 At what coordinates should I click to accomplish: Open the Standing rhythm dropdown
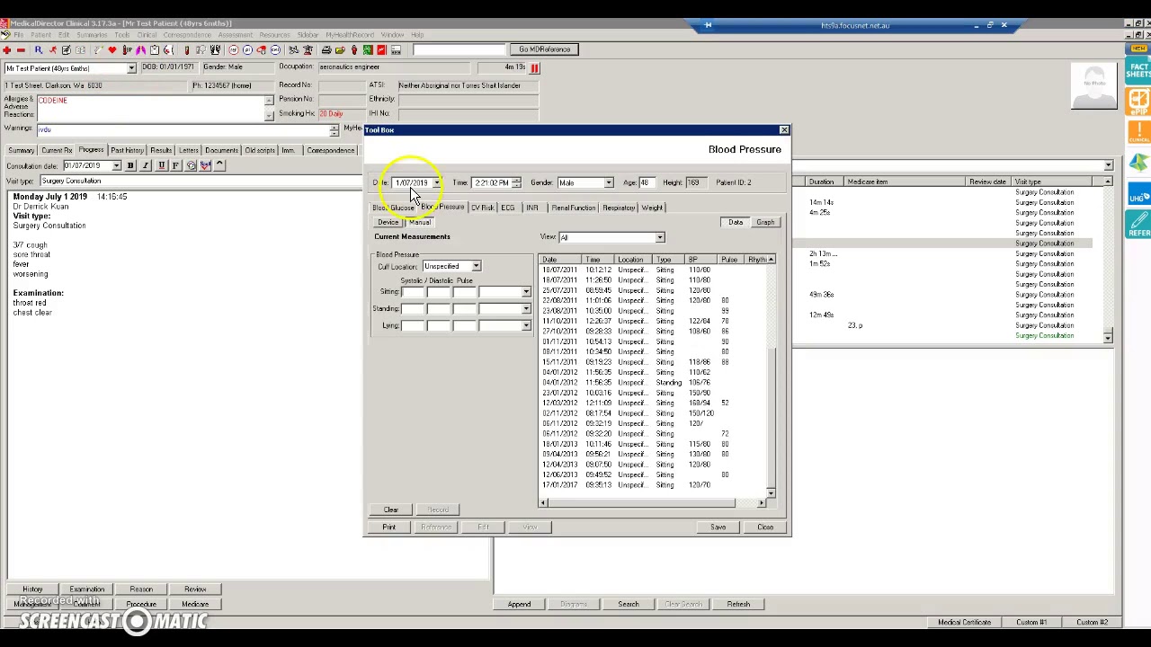click(x=526, y=309)
